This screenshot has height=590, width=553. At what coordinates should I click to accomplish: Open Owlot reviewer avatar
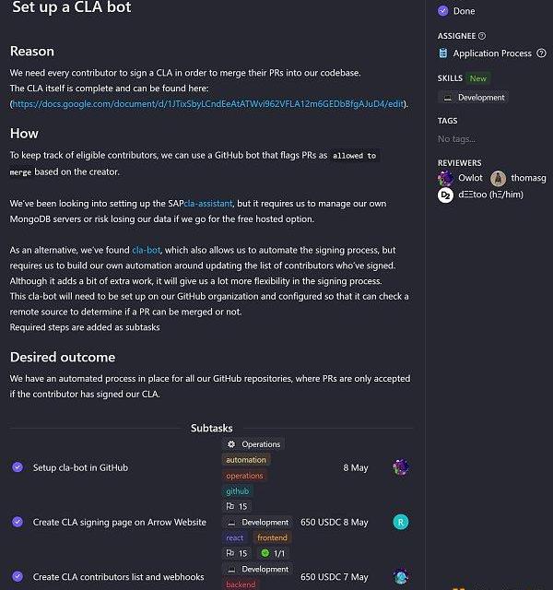pos(446,178)
